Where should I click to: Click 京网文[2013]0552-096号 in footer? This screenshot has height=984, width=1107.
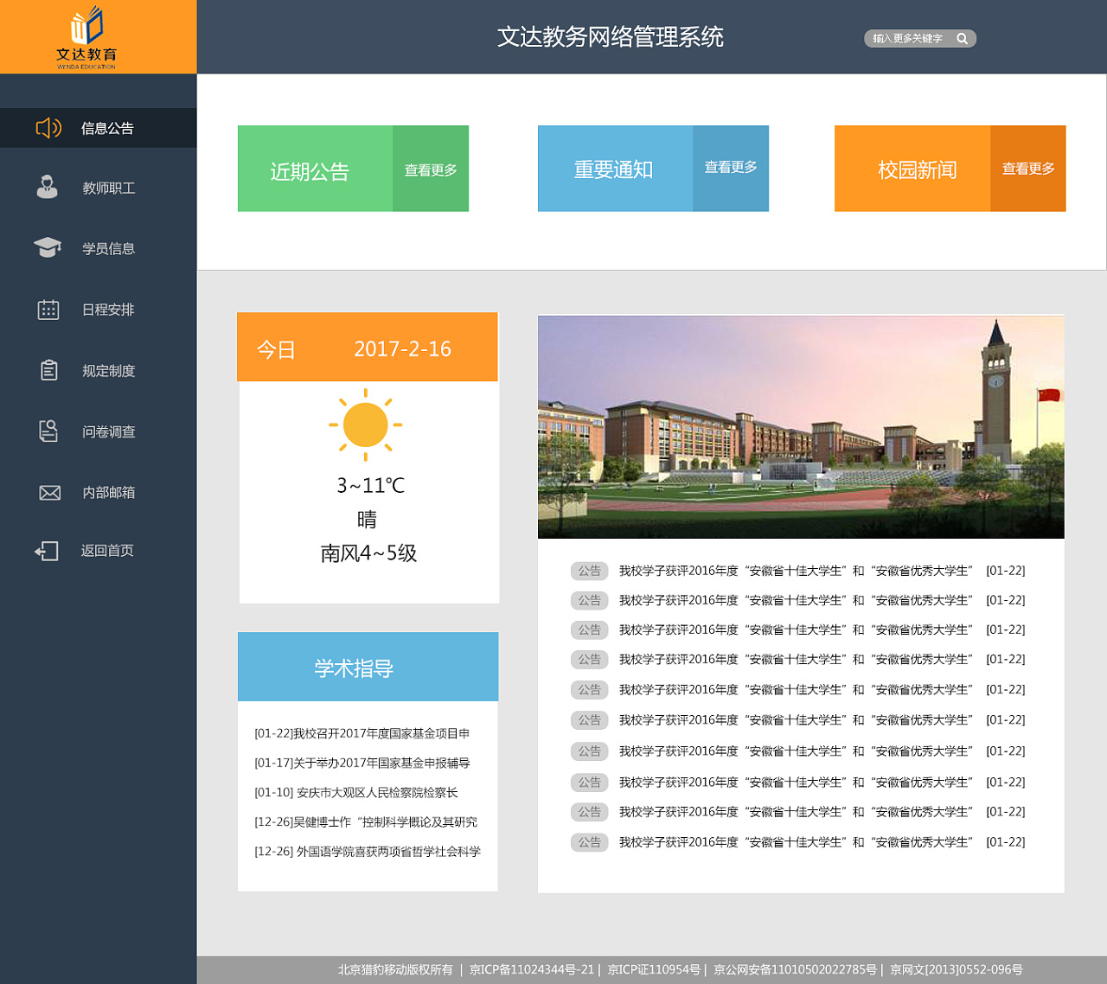pos(957,969)
